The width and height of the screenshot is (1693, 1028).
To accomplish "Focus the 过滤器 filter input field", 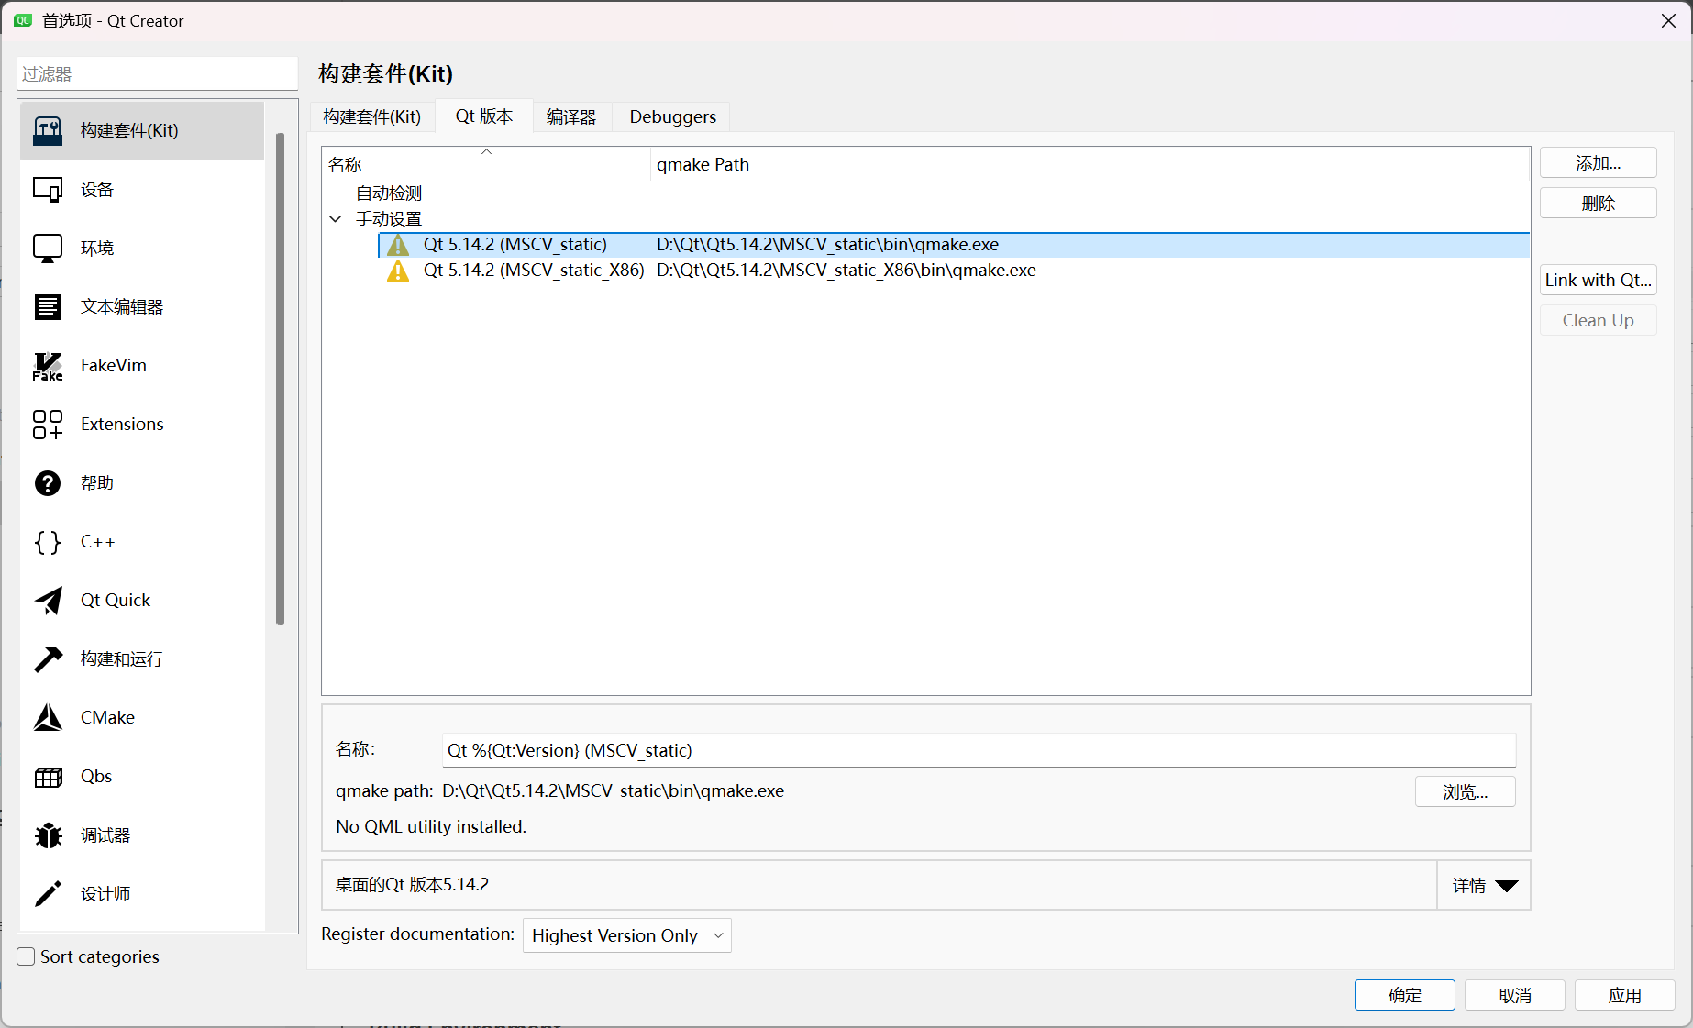I will (x=158, y=73).
